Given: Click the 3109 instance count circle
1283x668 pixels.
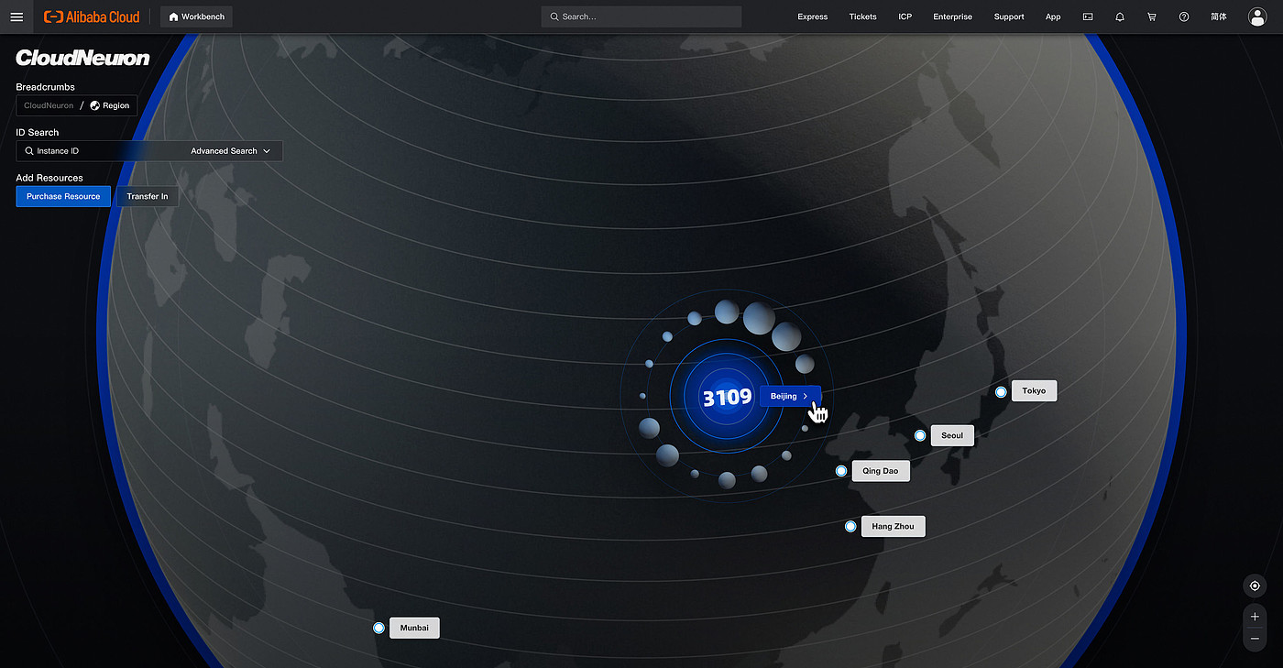Looking at the screenshot, I should point(726,397).
